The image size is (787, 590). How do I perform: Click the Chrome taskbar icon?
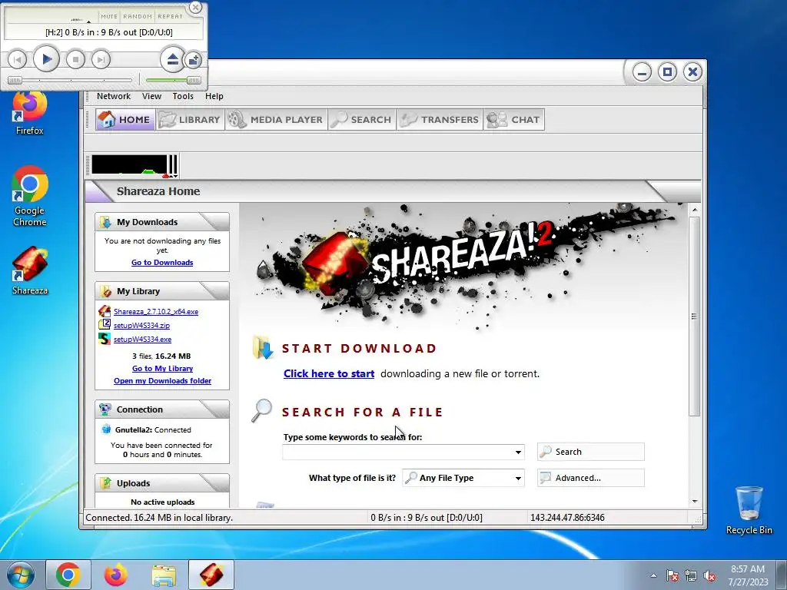coord(68,575)
